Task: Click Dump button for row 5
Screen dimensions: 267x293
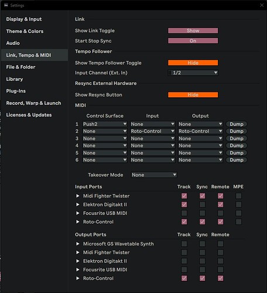Action: (237, 153)
